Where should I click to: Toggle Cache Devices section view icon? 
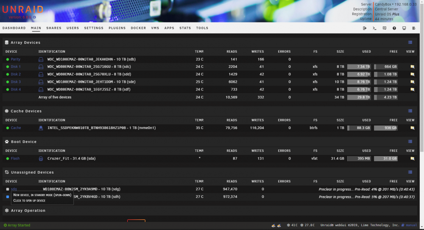click(x=410, y=111)
